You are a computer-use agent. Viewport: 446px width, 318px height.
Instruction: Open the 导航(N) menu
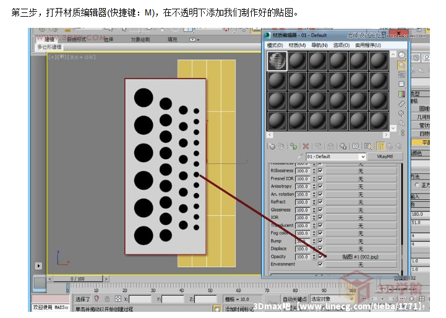[319, 45]
